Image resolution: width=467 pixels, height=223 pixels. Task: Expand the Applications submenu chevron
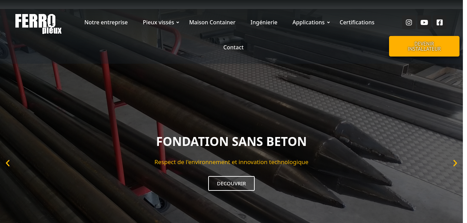coord(328,23)
